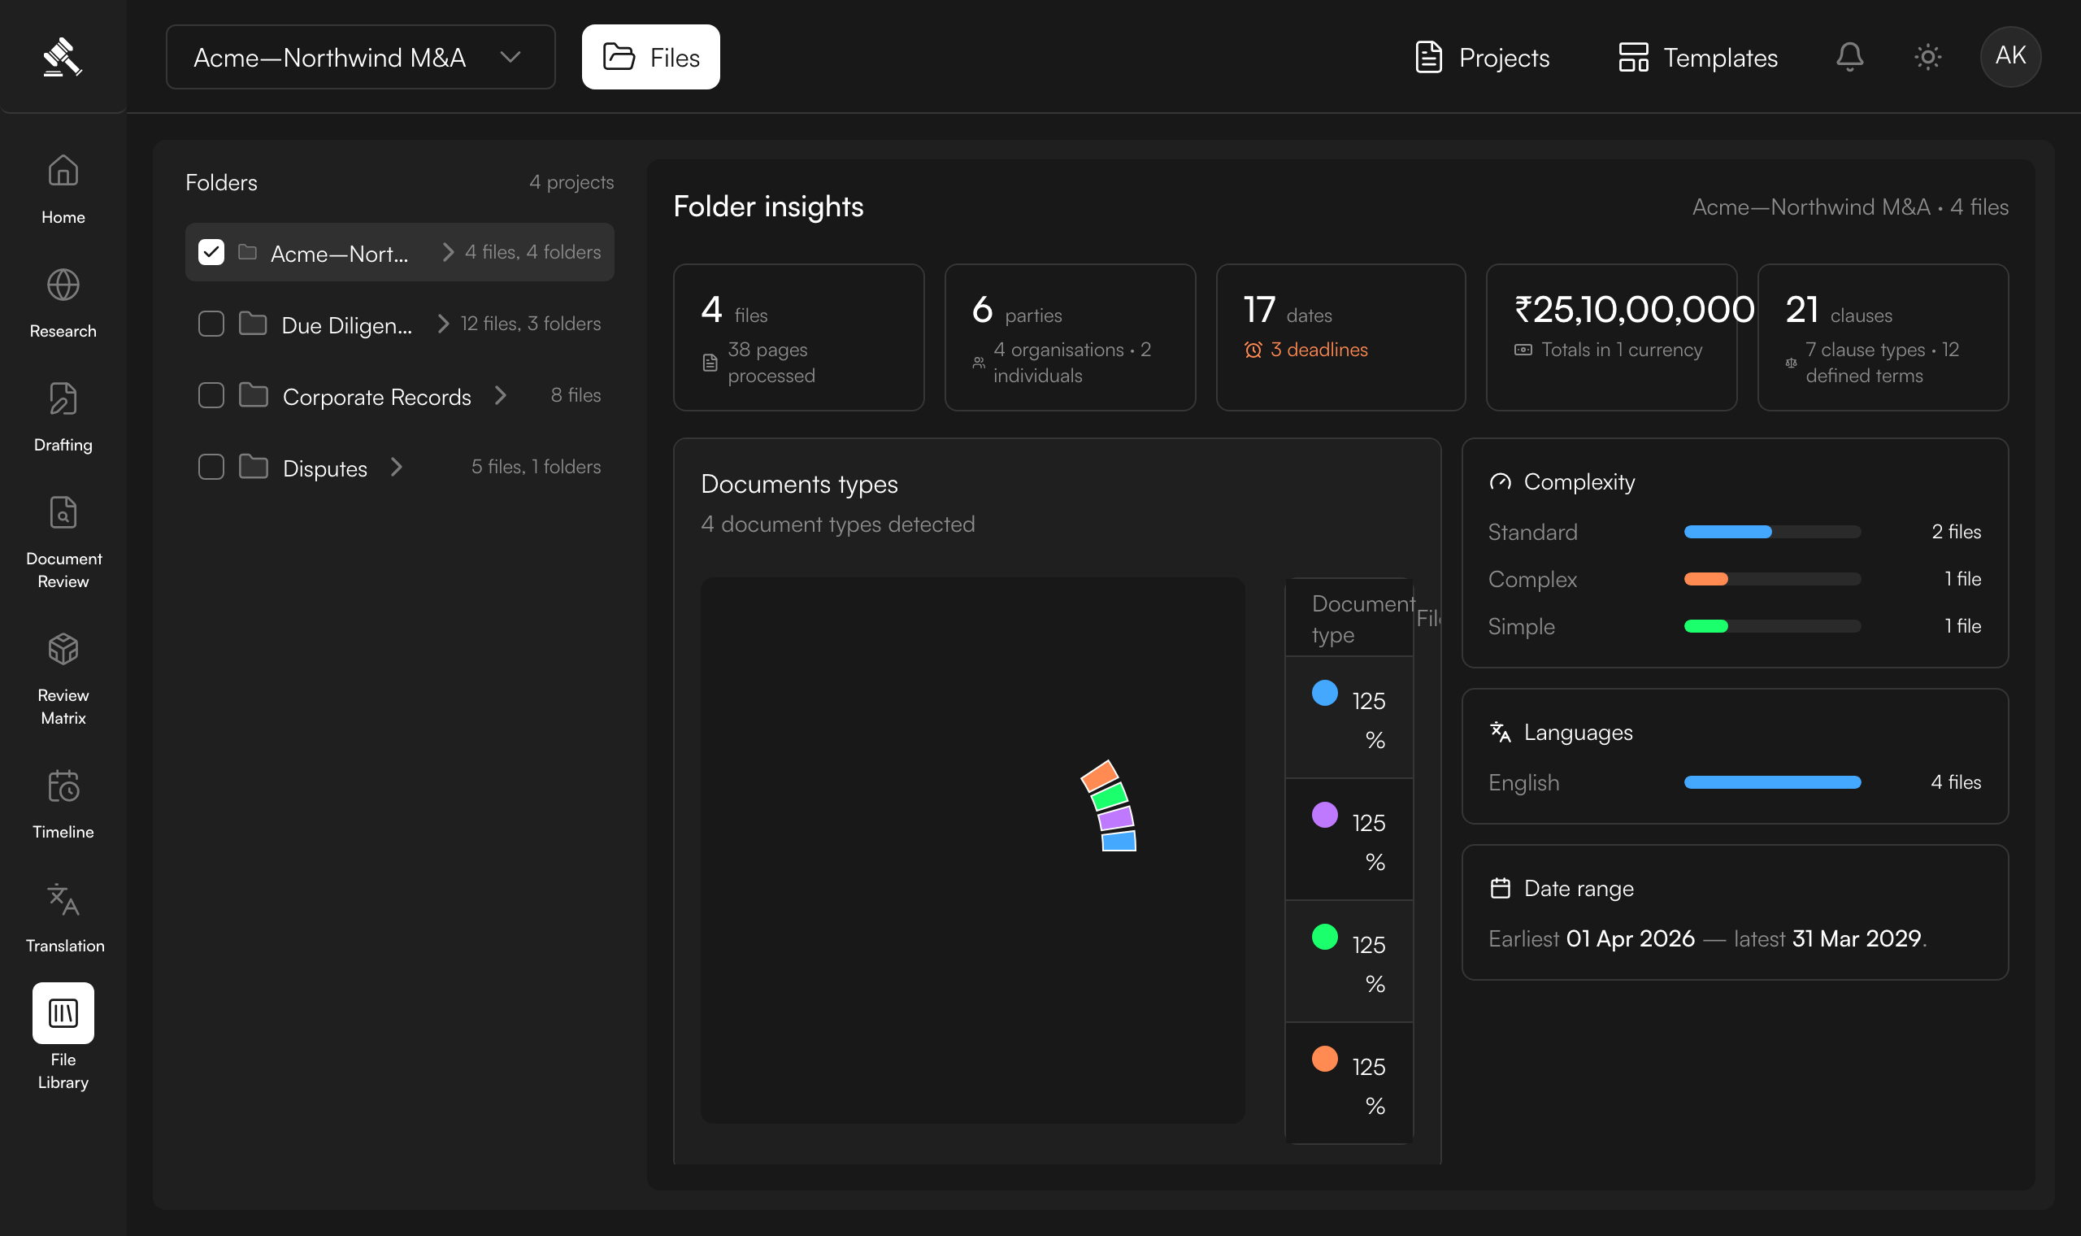Click the '4 projects' count text
This screenshot has width=2081, height=1236.
point(571,182)
